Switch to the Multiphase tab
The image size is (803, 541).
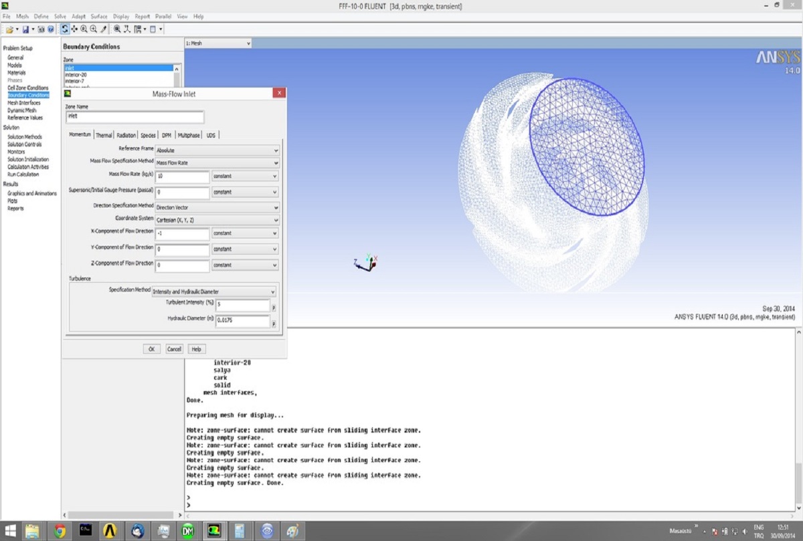coord(189,135)
